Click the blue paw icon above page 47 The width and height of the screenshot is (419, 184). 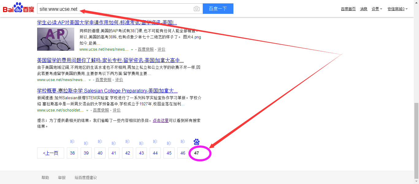[197, 142]
